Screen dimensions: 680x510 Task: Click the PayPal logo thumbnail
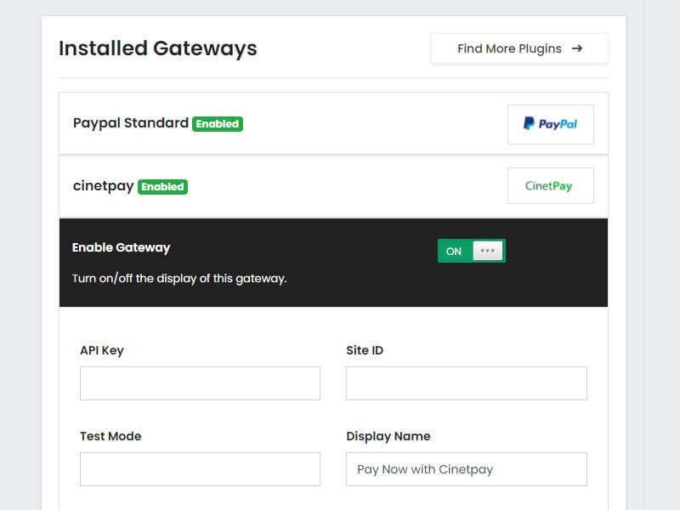coord(550,124)
